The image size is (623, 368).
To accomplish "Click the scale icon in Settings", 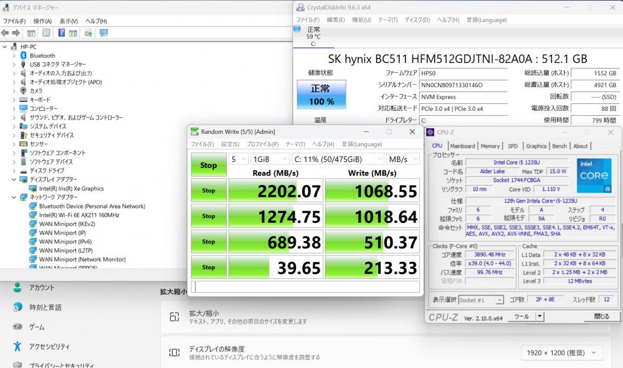I will 174,317.
